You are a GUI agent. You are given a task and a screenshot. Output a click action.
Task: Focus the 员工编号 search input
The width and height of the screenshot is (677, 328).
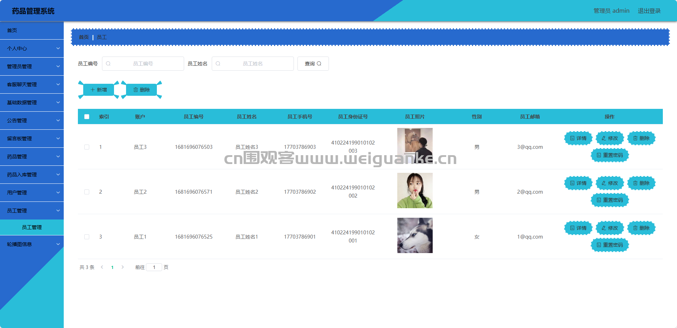(143, 64)
